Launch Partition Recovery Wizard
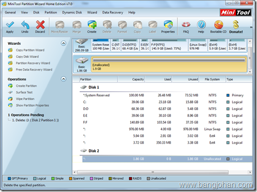 33,63
